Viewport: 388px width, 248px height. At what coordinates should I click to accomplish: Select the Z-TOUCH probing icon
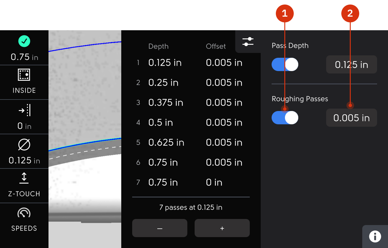point(24,186)
